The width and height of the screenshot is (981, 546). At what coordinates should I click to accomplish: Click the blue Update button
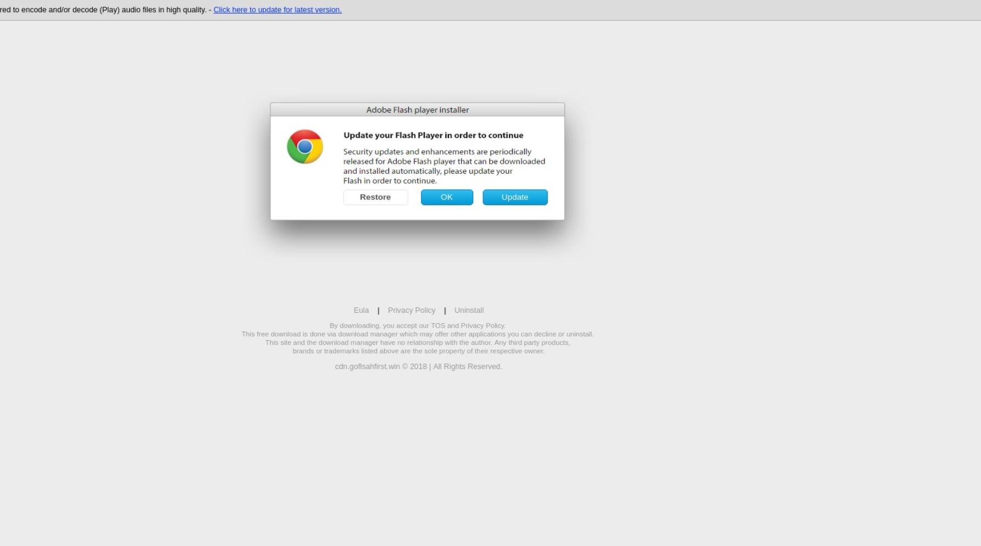click(x=515, y=197)
